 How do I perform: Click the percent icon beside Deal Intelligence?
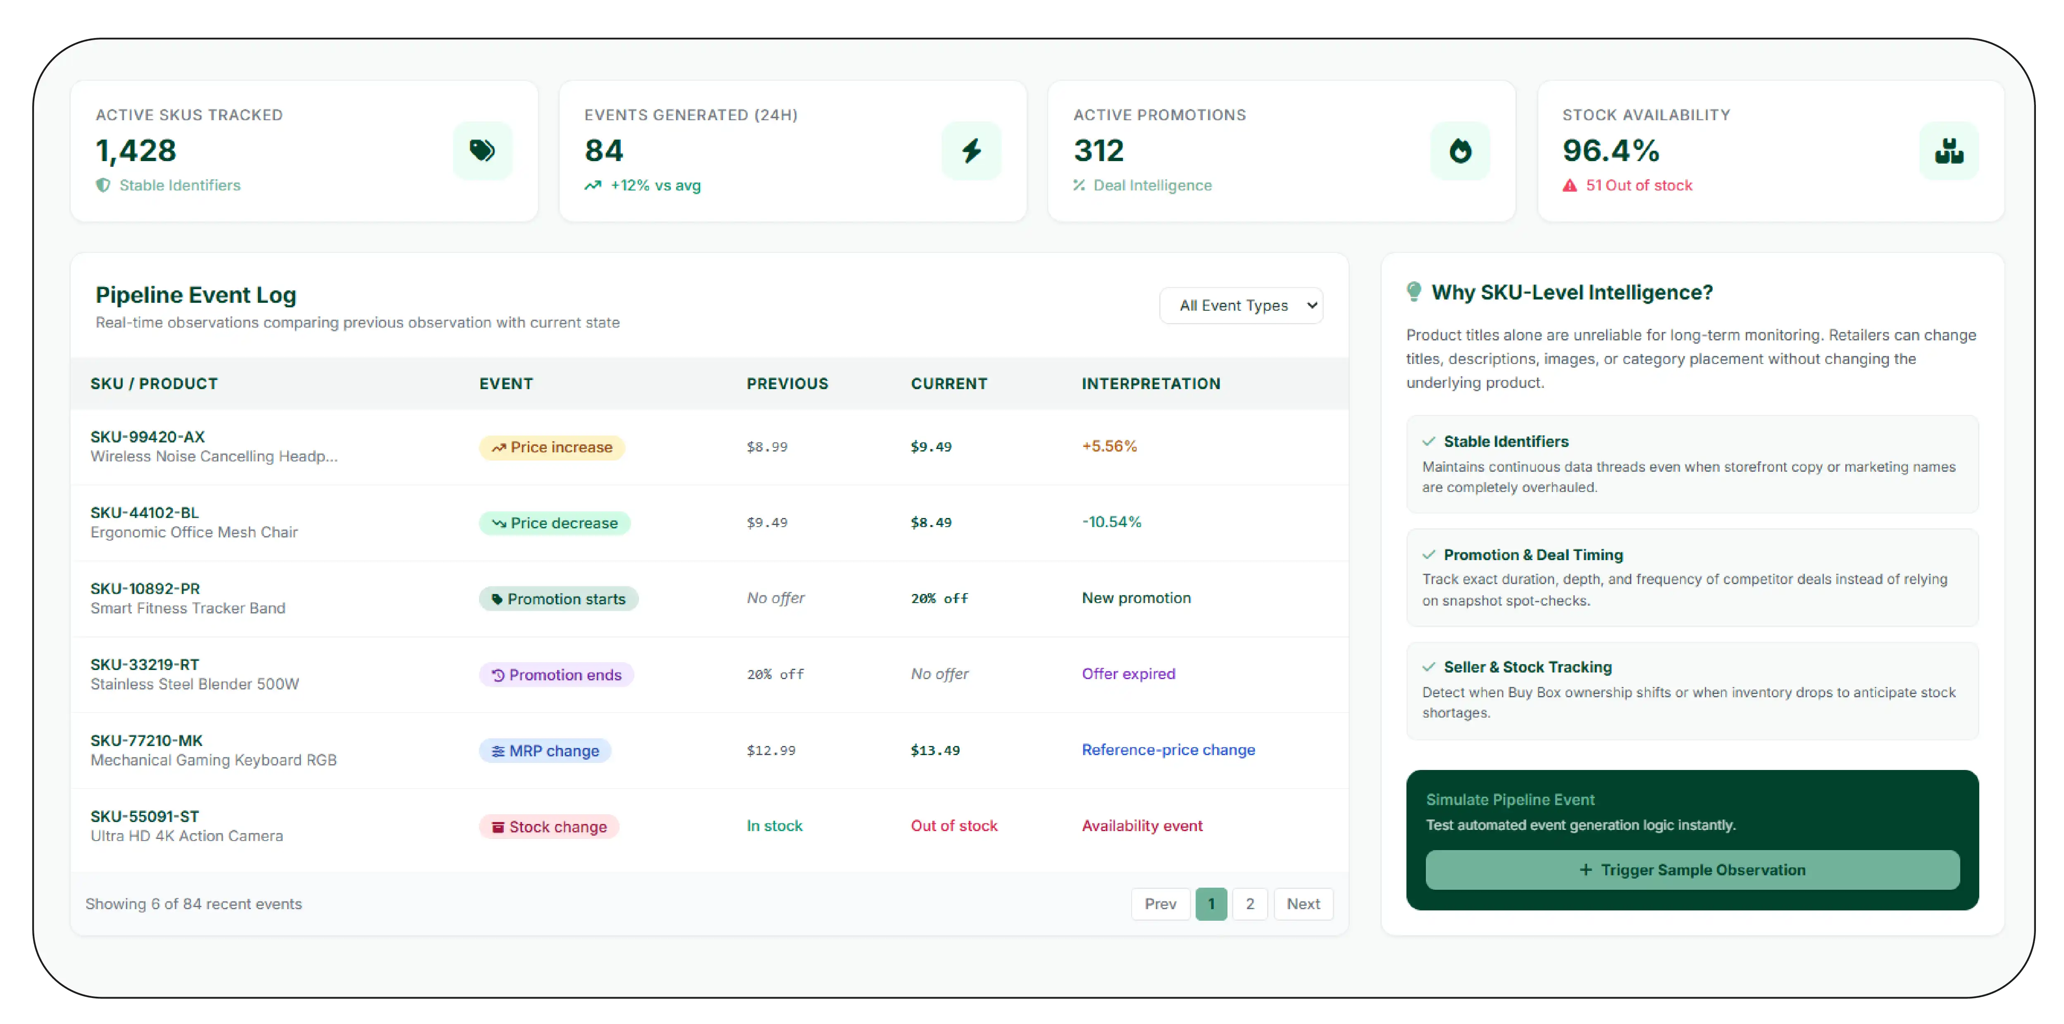tap(1079, 185)
